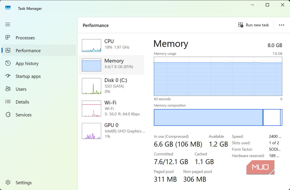The width and height of the screenshot is (290, 190).
Task: Click the Run new task icon
Action: pos(241,25)
